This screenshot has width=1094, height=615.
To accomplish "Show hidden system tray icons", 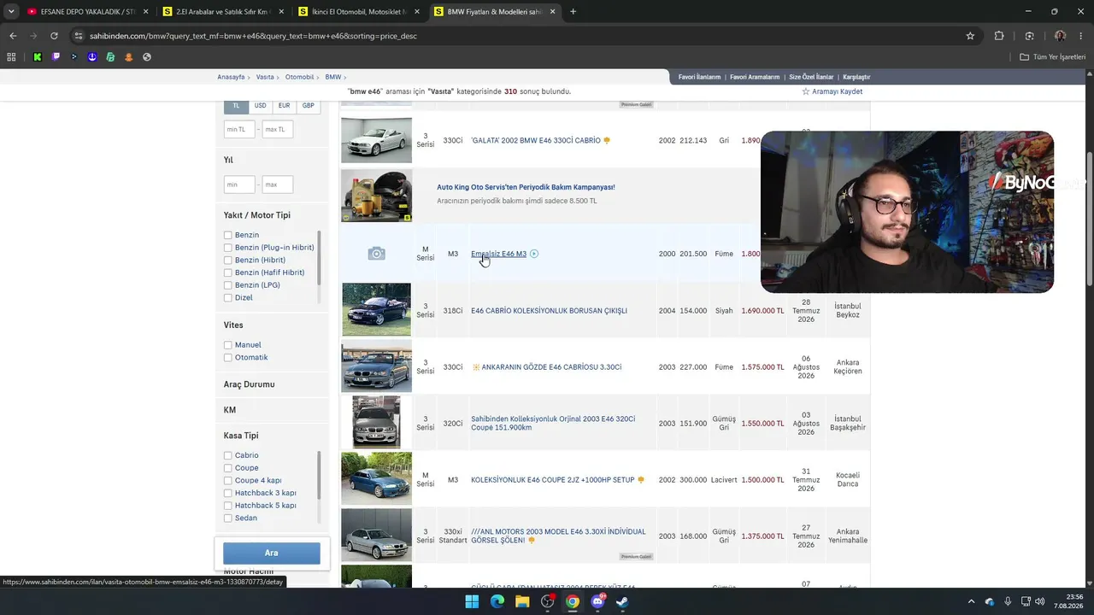I will (973, 601).
